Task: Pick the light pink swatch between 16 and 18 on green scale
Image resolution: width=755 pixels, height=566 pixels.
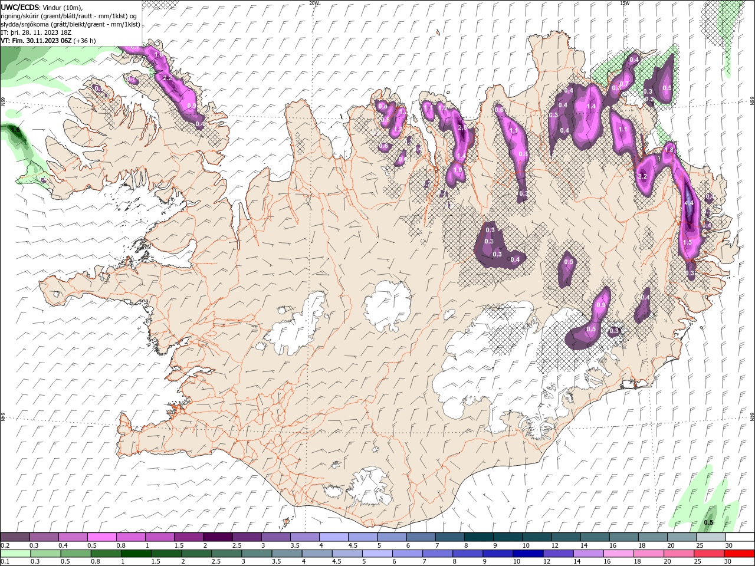Action: click(x=618, y=554)
